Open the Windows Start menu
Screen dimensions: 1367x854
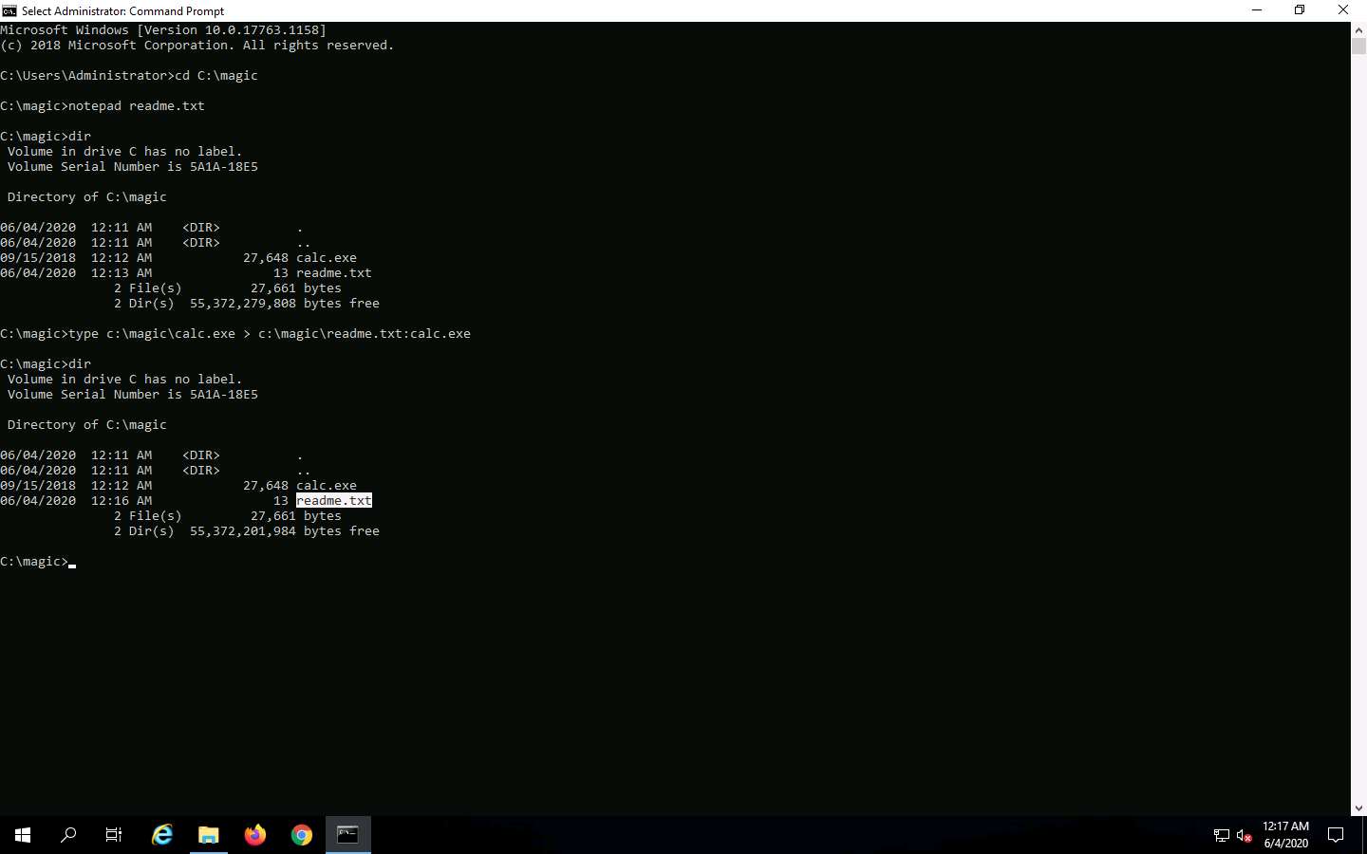(23, 835)
